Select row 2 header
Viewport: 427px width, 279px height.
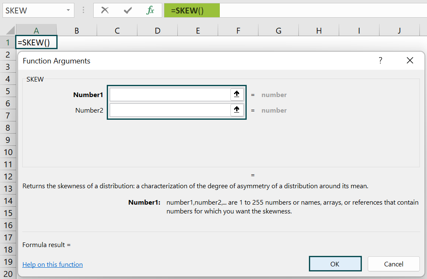pos(8,55)
